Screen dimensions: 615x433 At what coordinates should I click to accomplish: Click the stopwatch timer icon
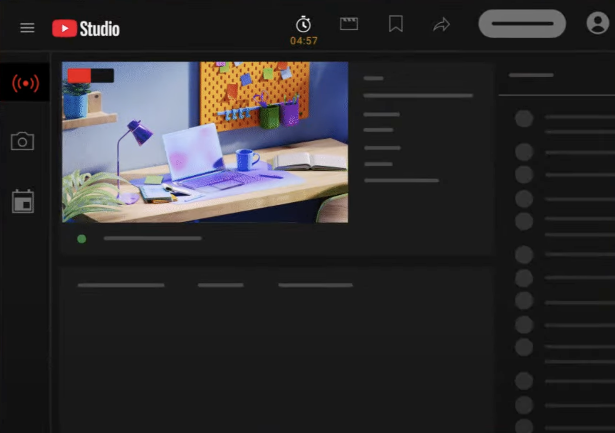(303, 24)
